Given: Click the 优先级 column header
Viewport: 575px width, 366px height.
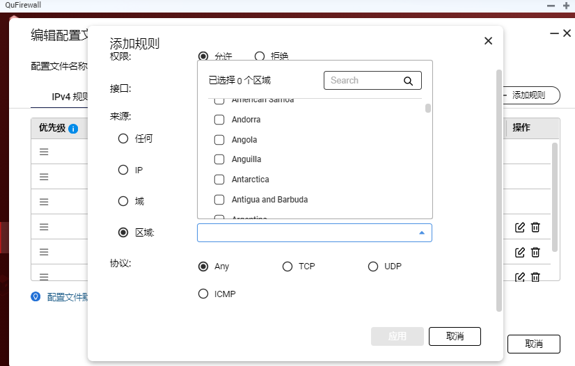Looking at the screenshot, I should [x=52, y=128].
